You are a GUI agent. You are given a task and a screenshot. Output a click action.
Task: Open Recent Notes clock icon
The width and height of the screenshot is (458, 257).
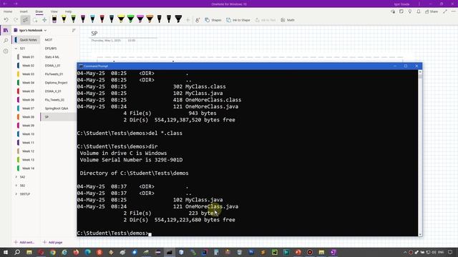(x=6, y=51)
